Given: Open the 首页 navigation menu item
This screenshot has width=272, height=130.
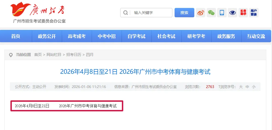Looking at the screenshot, I should pos(16,36).
